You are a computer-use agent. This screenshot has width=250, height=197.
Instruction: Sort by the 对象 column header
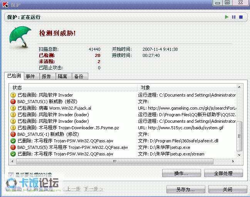click(x=187, y=87)
